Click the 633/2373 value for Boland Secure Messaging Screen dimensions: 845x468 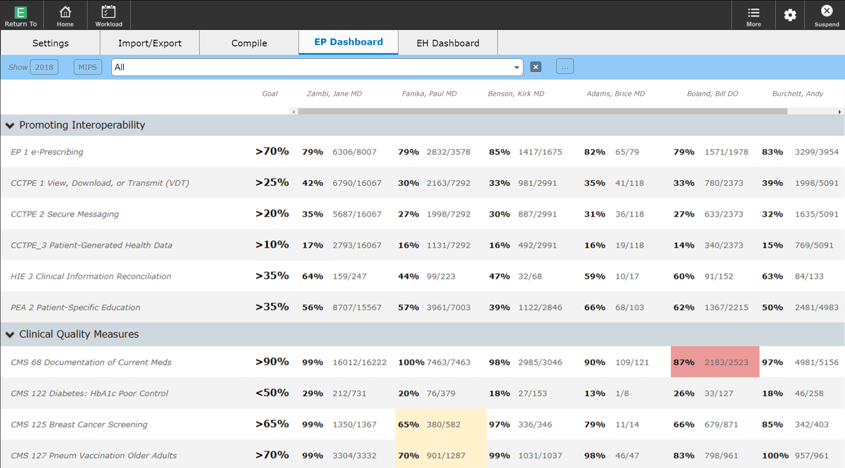(x=724, y=214)
